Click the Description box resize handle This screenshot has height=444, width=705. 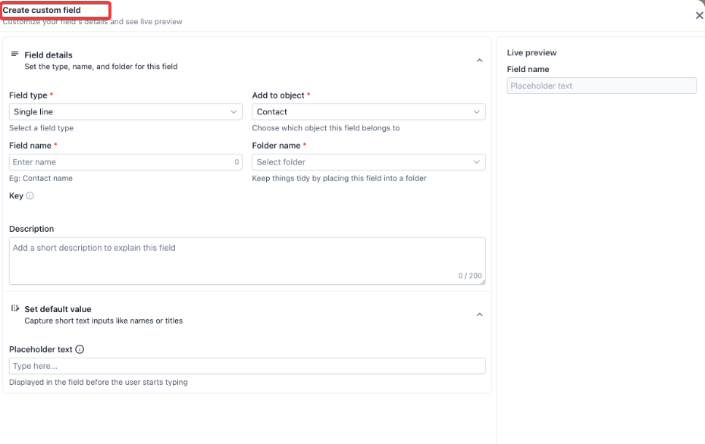point(482,282)
